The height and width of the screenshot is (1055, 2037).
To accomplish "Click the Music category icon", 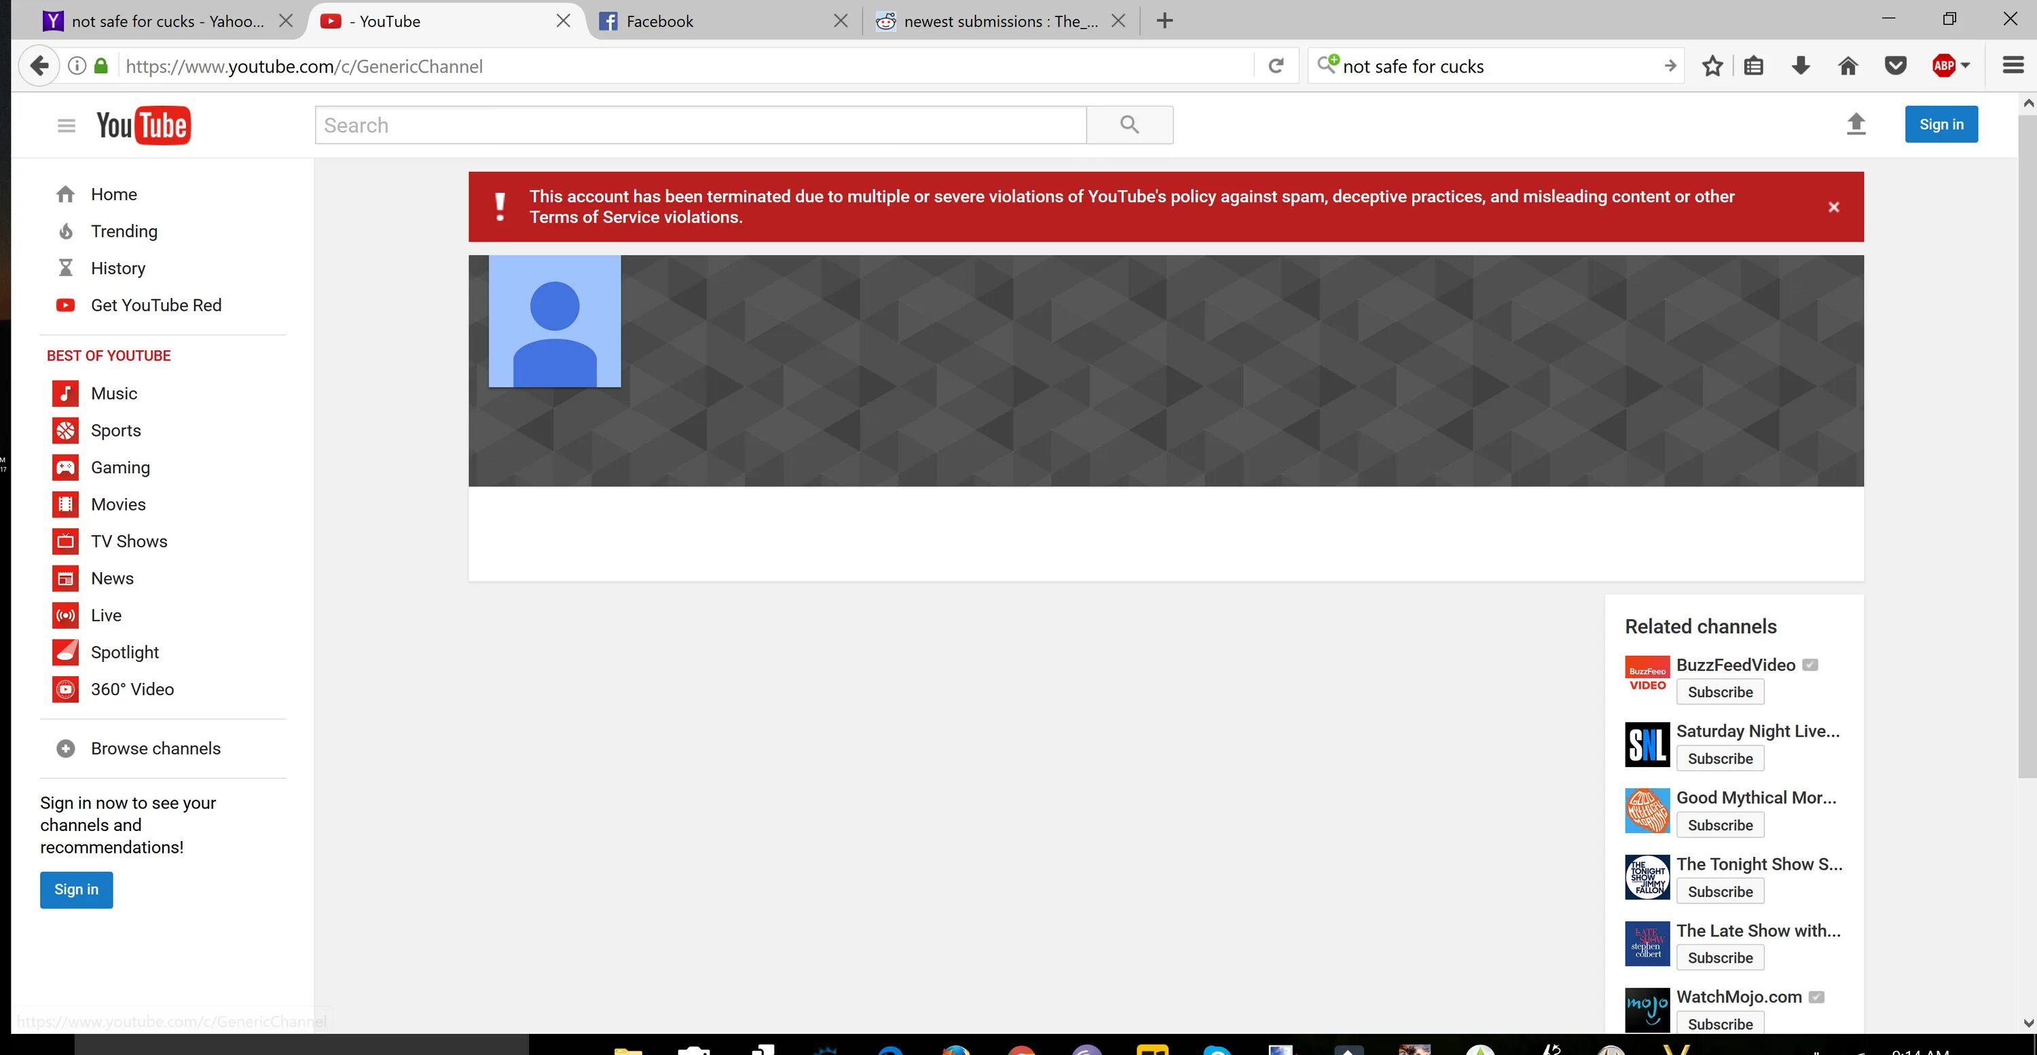I will click(66, 393).
